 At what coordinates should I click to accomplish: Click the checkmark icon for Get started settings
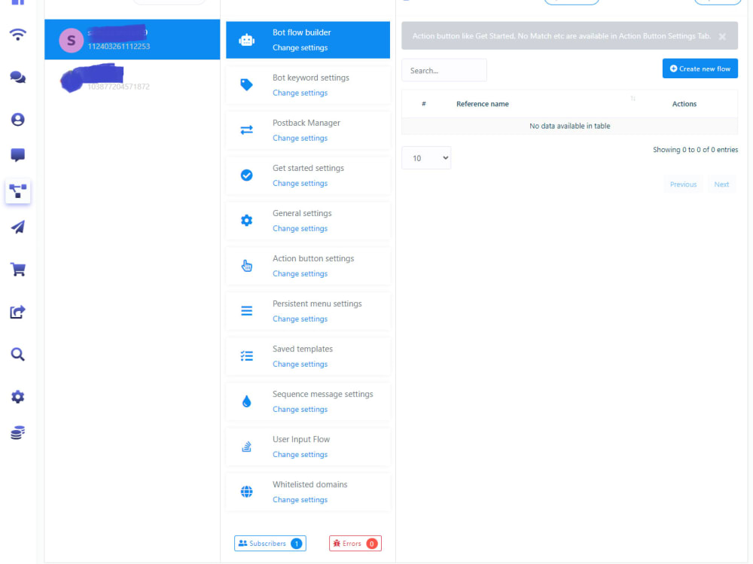(x=246, y=175)
